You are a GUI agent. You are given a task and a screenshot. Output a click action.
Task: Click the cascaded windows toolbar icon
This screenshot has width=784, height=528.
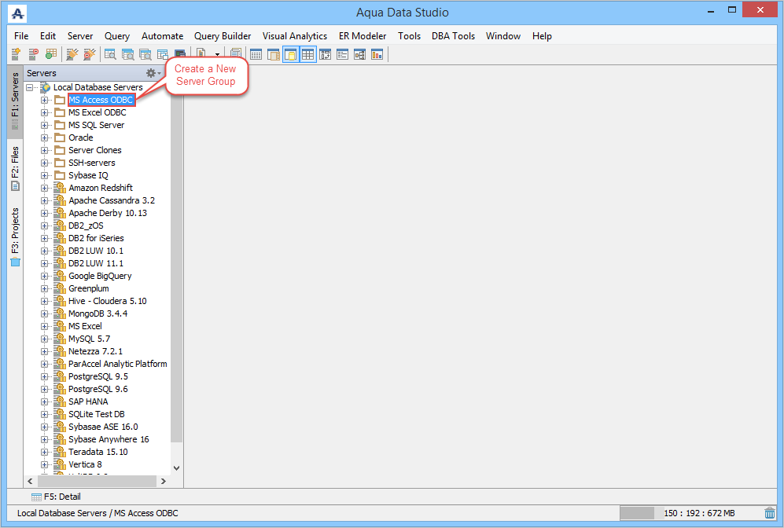point(163,54)
